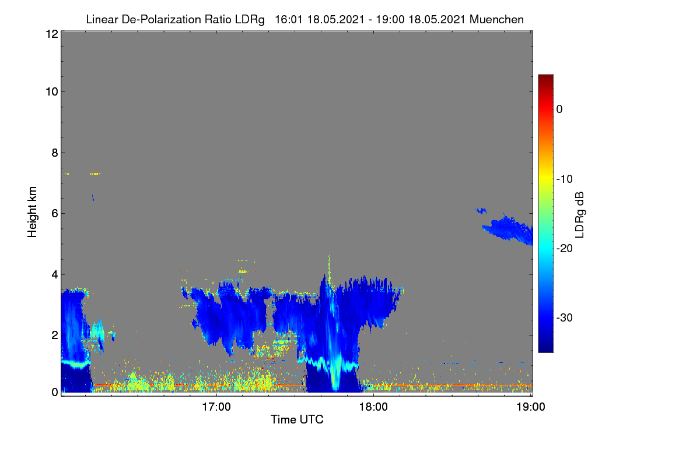Click the height tick label 2
The height and width of the screenshot is (466, 700).
pyautogui.click(x=54, y=334)
